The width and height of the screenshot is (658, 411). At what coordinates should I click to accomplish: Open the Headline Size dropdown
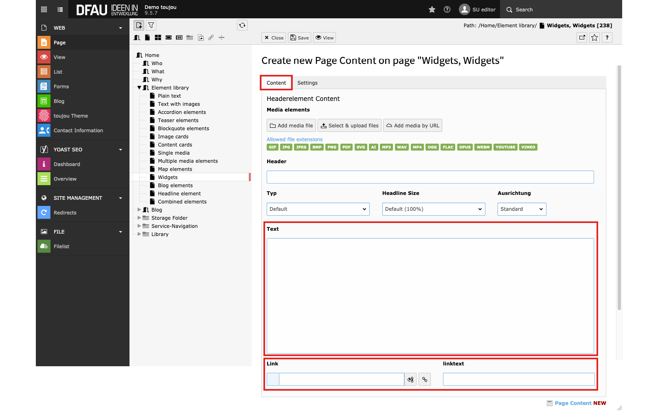pos(434,209)
